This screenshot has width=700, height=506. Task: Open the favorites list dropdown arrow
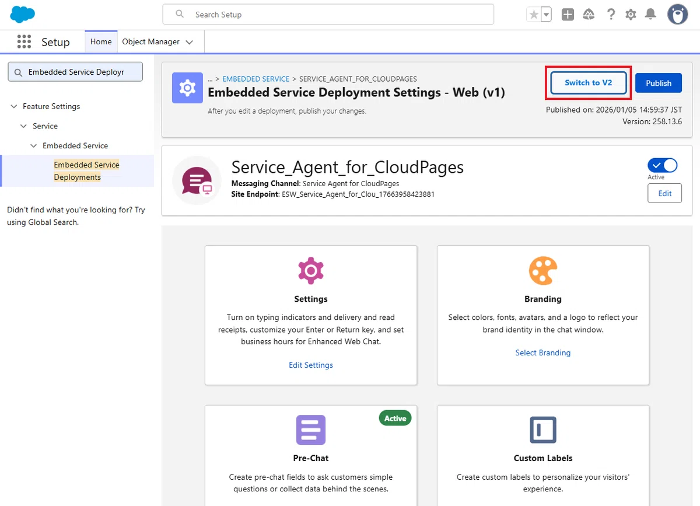546,15
